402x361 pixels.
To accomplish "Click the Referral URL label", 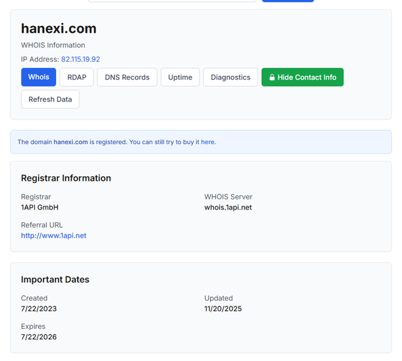I will coord(42,225).
